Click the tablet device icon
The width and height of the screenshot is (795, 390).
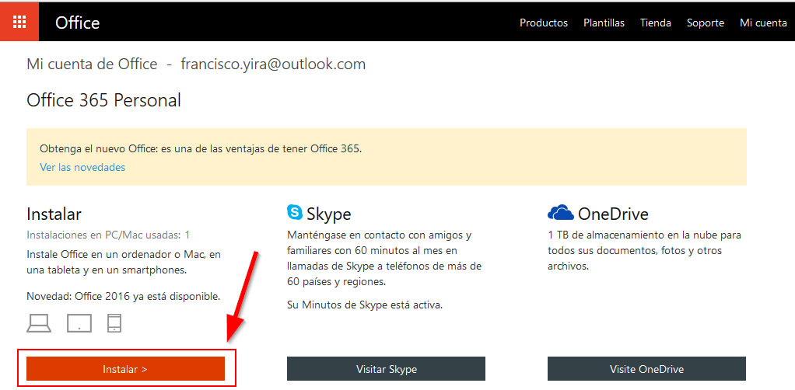(x=79, y=323)
